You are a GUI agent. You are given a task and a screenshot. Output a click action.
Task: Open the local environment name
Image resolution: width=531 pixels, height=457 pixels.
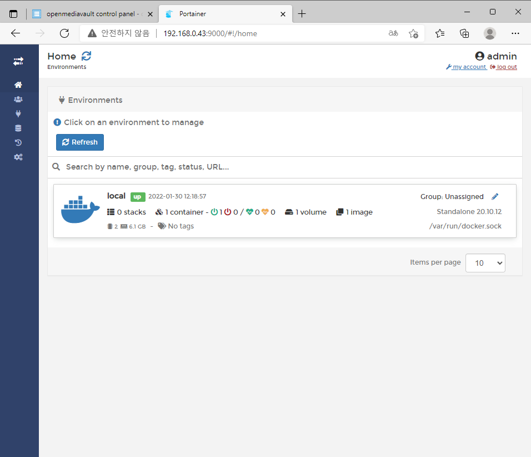click(x=116, y=196)
